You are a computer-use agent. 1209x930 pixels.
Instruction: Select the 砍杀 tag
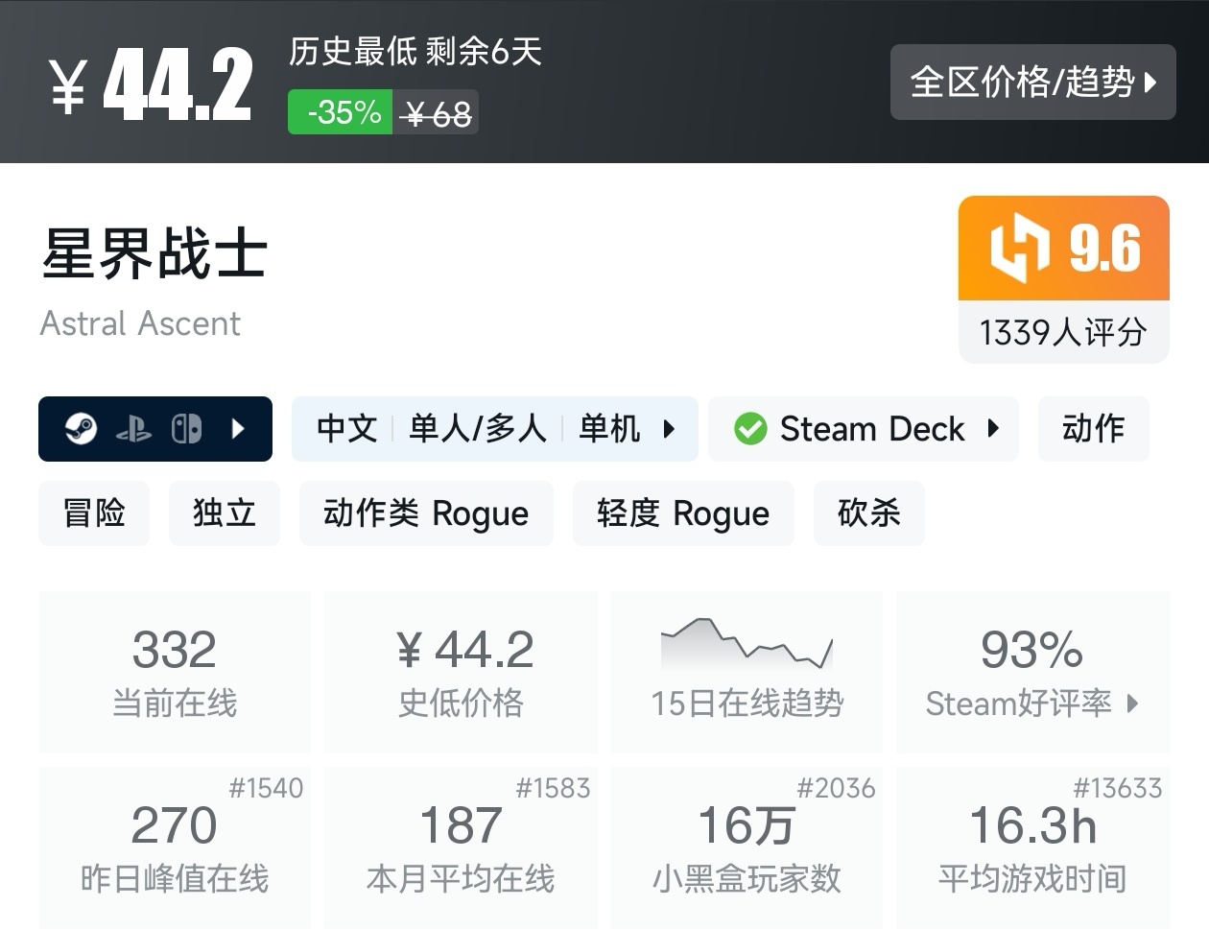pos(869,513)
